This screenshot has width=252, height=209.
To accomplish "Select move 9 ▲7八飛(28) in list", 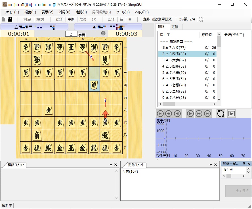I will pyautogui.click(x=187, y=98).
